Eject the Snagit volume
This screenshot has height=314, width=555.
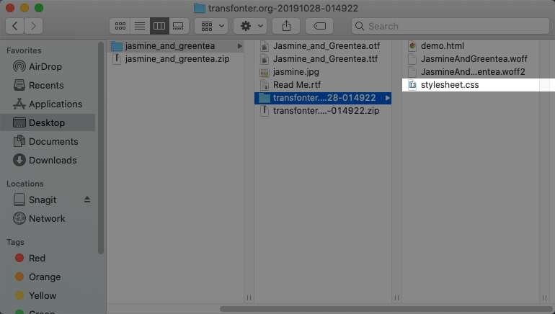coord(87,199)
